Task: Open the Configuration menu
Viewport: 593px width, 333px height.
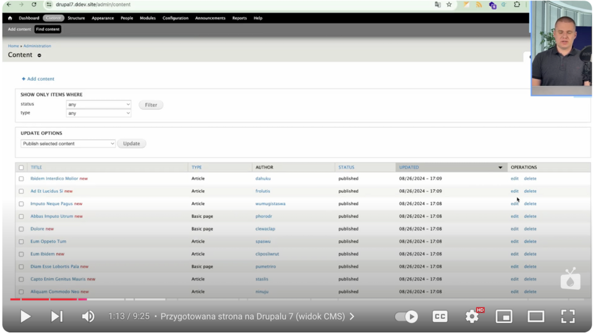Action: pyautogui.click(x=175, y=18)
